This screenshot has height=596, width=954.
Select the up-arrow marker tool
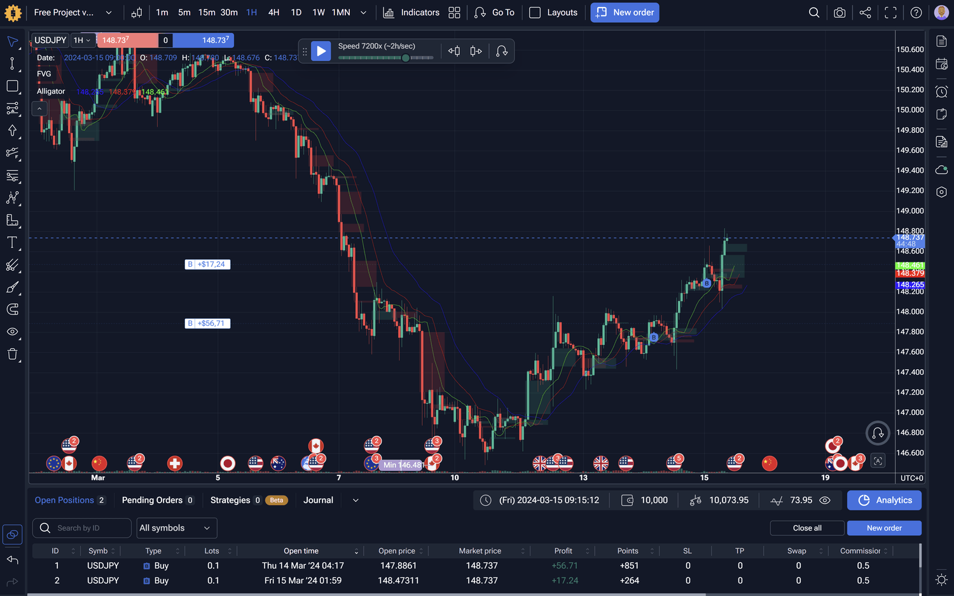click(x=12, y=131)
